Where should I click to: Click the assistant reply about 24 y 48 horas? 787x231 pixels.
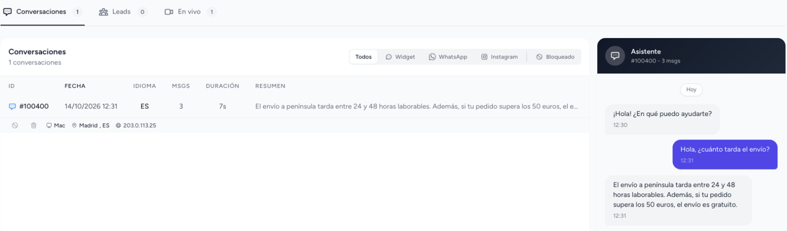(679, 200)
